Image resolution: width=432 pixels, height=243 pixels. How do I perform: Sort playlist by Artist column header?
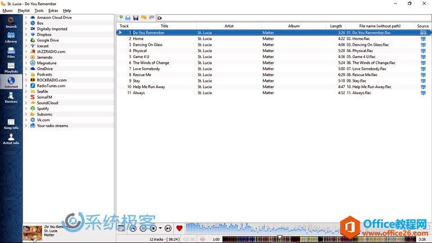(x=229, y=26)
